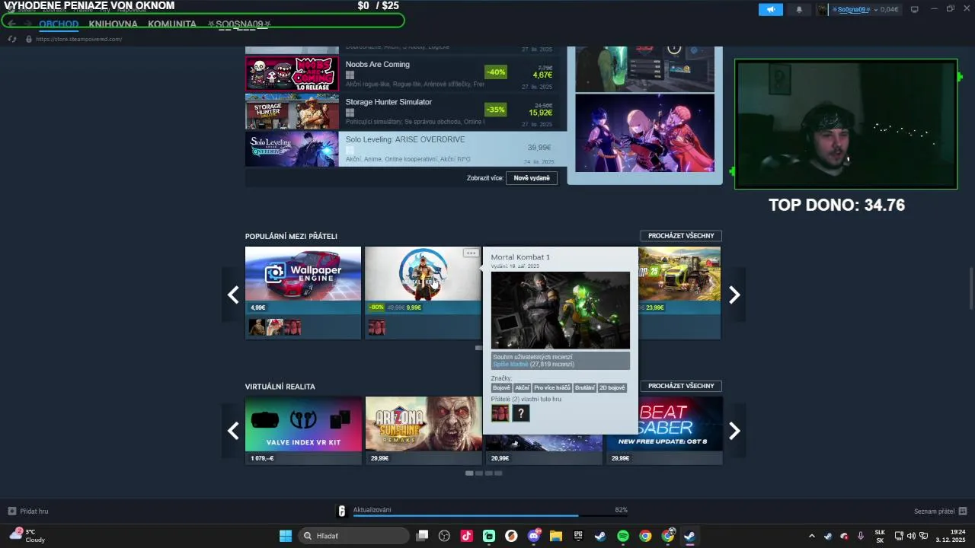The height and width of the screenshot is (548, 975).
Task: Open Seznam přátel friends list
Action: click(941, 511)
